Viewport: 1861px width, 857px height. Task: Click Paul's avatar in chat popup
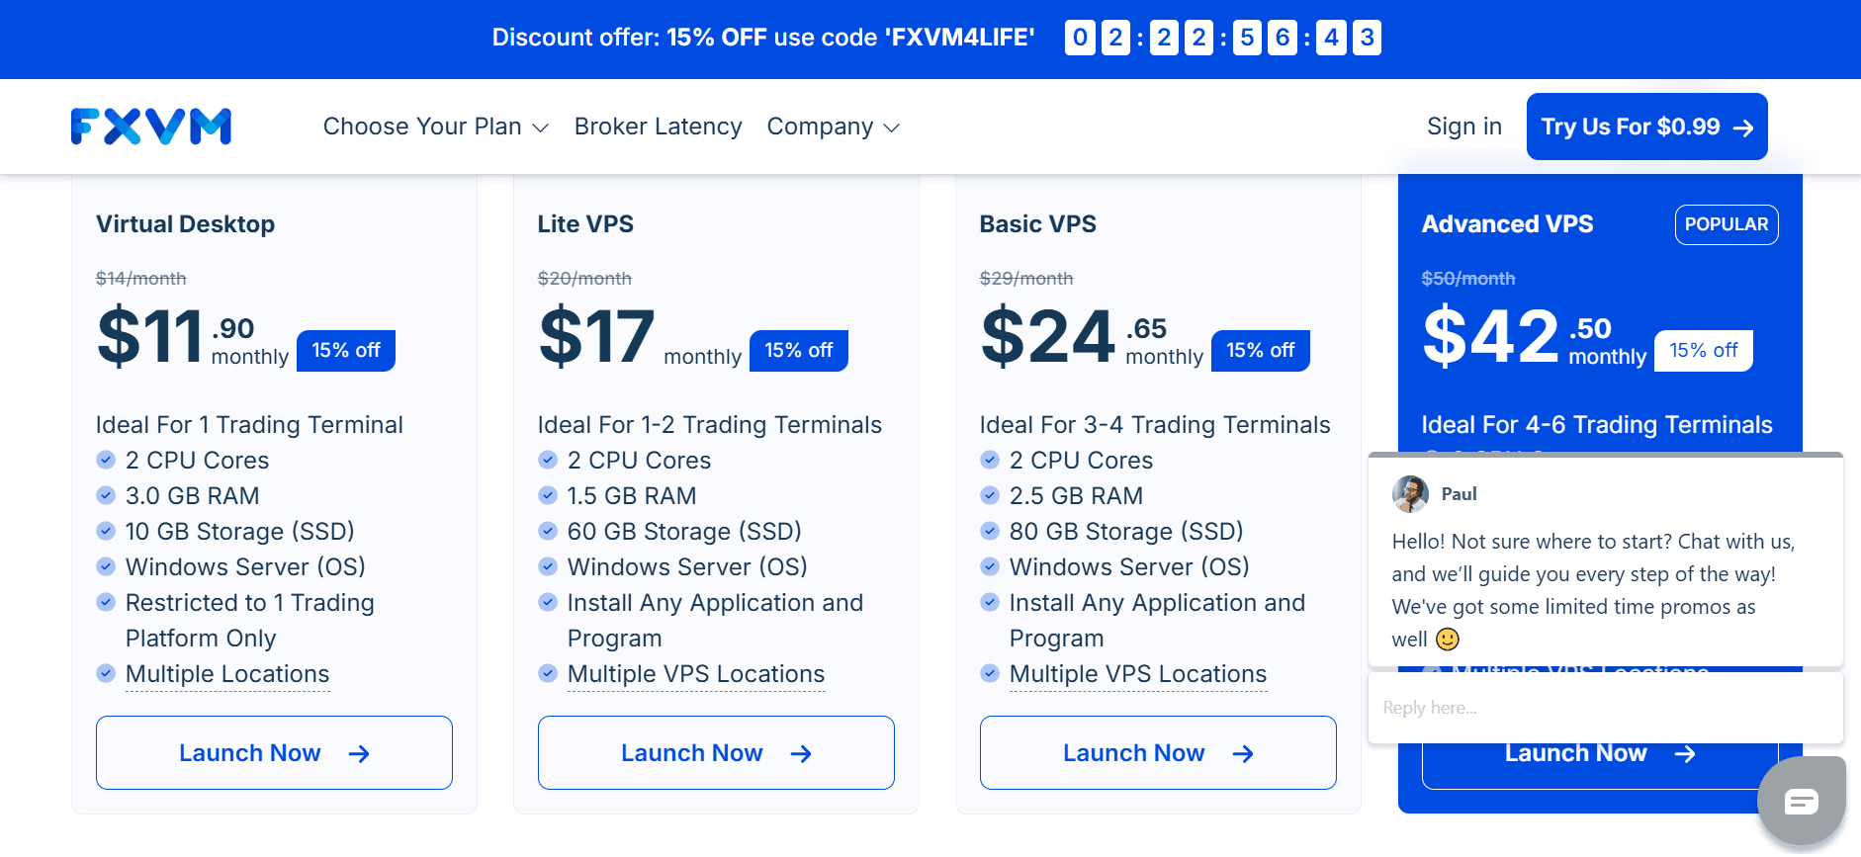[1410, 493]
